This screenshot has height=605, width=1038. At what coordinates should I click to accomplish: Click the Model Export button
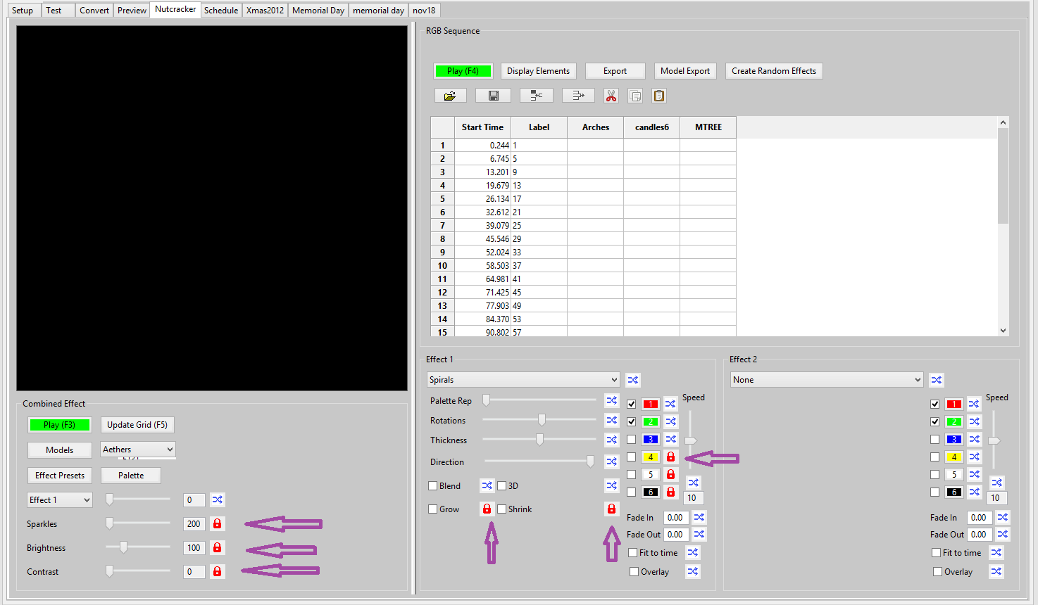click(x=685, y=71)
